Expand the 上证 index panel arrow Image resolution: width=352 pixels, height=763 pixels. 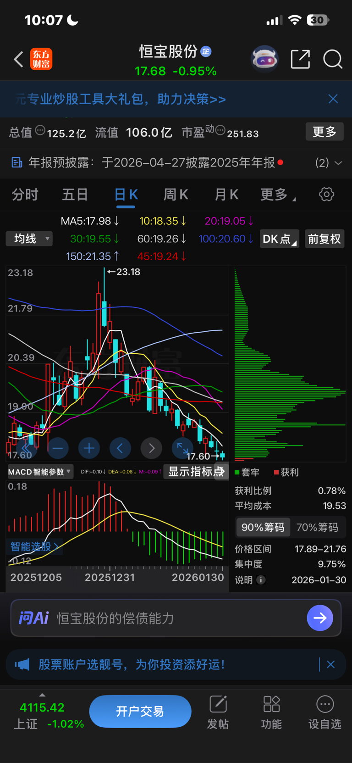click(x=42, y=695)
